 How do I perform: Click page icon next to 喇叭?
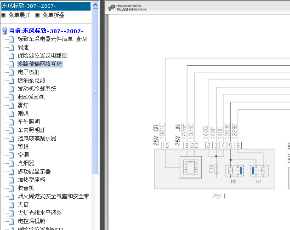click(11, 114)
